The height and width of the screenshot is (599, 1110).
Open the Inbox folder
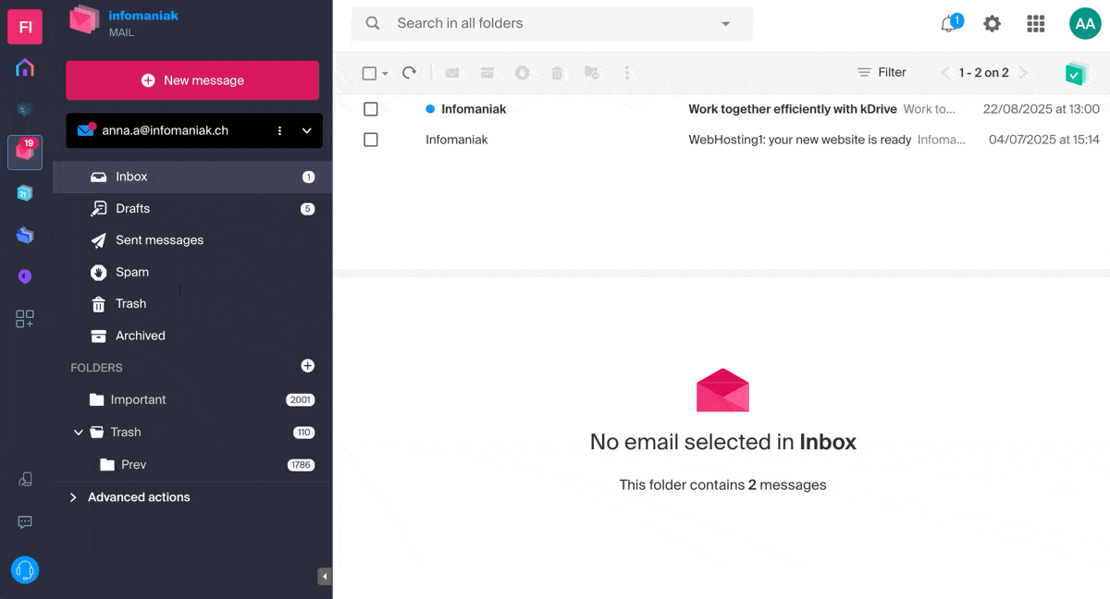(x=192, y=177)
